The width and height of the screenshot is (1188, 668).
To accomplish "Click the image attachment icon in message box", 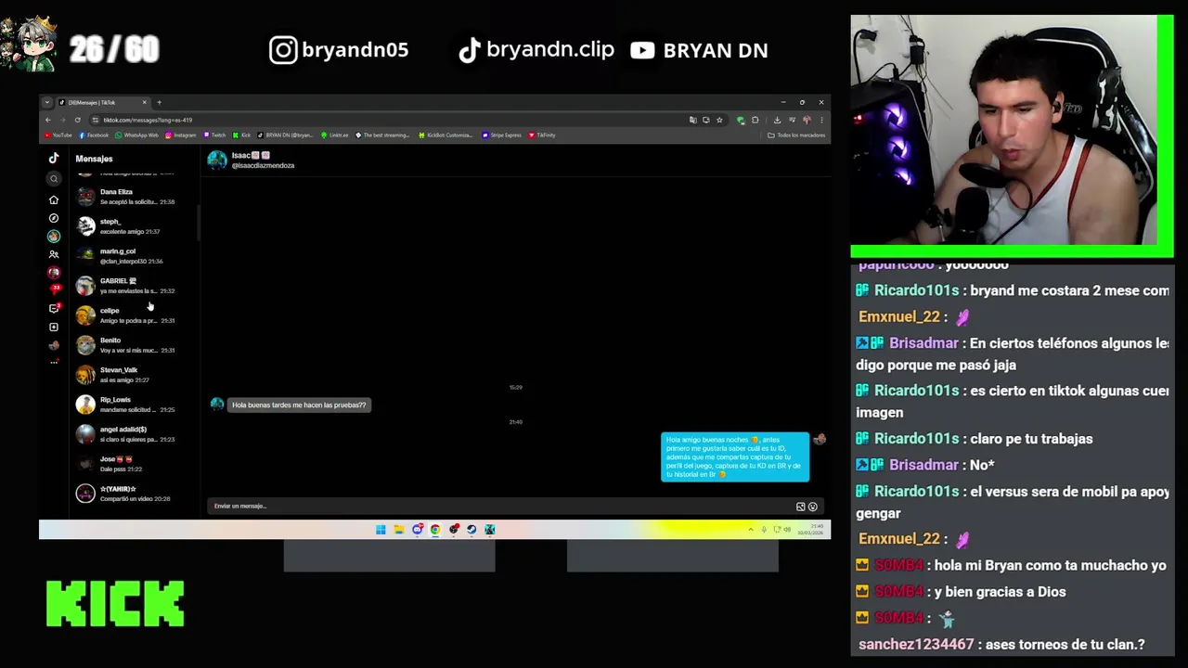I will [x=800, y=507].
